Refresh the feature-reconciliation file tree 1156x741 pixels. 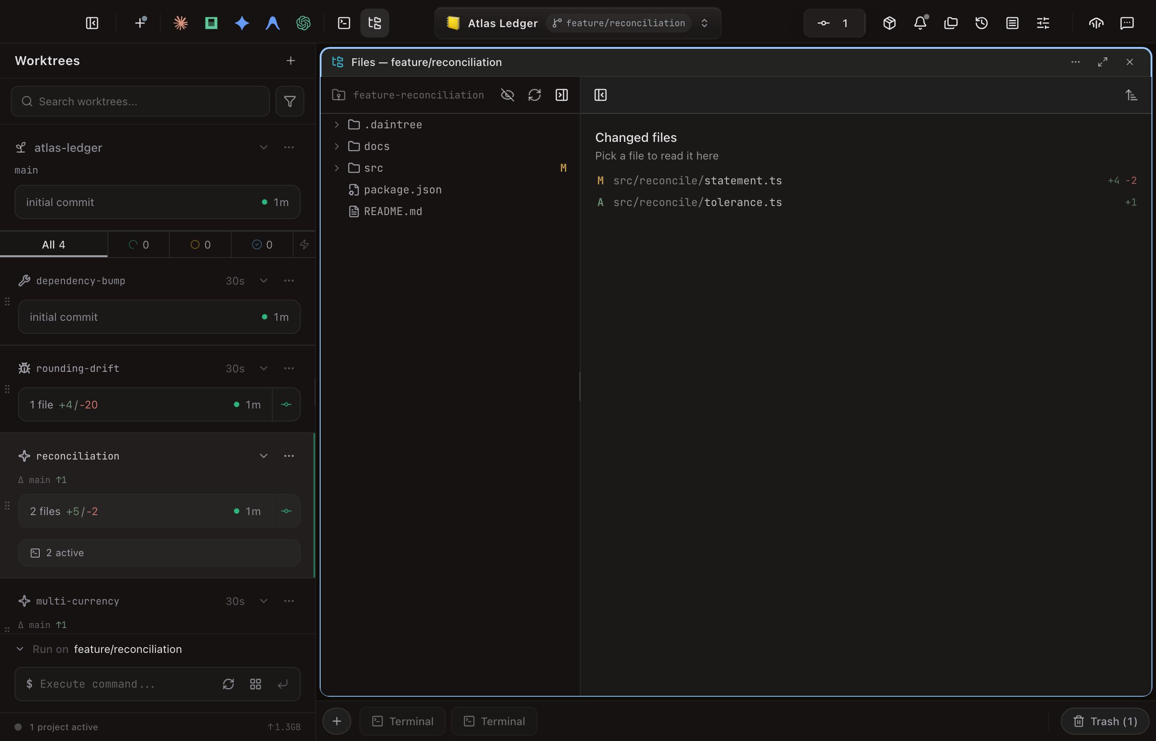click(x=534, y=95)
